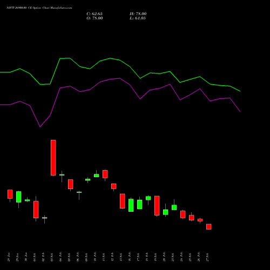The height and width of the screenshot is (270, 270).
Task: Click the 24 Feb date label
Action: pos(181,257)
